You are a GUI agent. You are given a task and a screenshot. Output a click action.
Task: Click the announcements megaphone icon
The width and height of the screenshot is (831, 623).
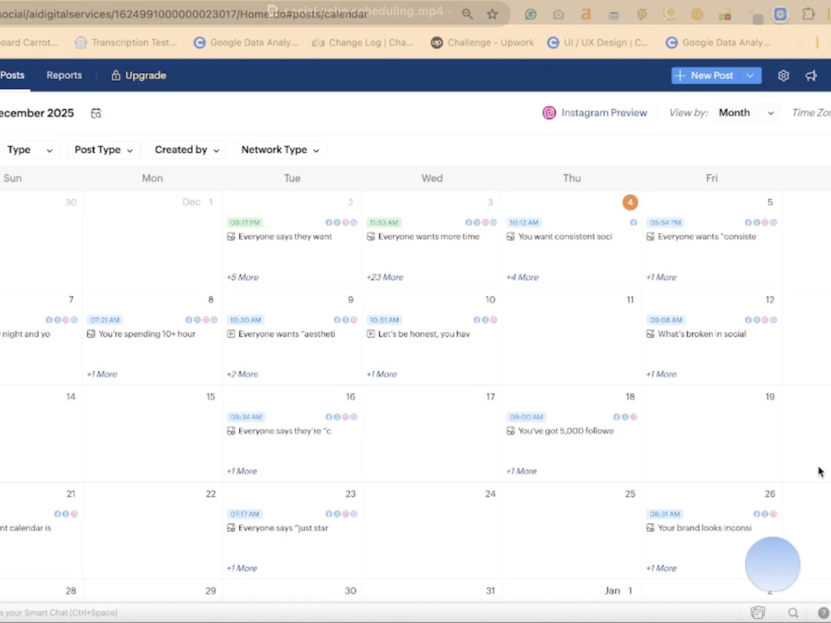(x=811, y=76)
